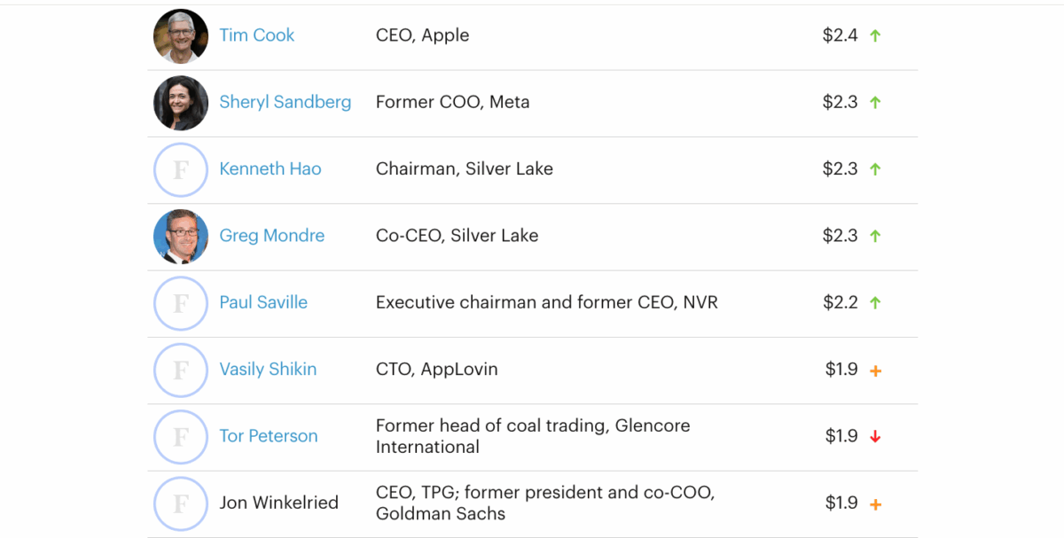Click Greg Mondre's profile photo
The height and width of the screenshot is (538, 1064).
click(181, 237)
